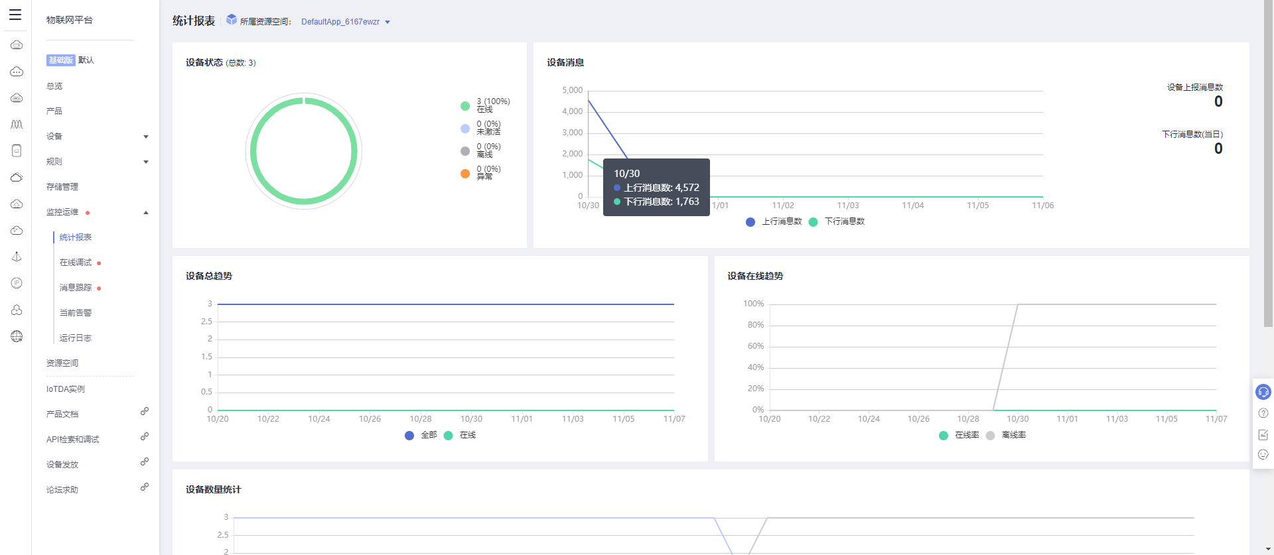Open the 当前告警 submenu item
Viewport: 1274px width, 555px height.
coord(76,313)
